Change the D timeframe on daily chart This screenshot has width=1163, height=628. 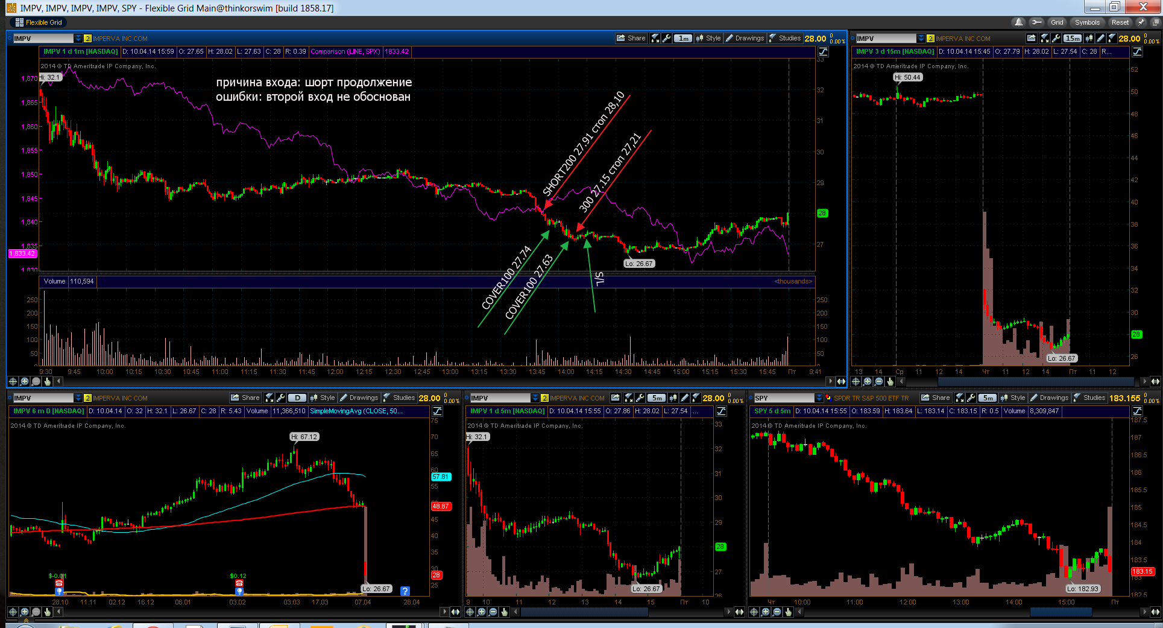(x=297, y=398)
